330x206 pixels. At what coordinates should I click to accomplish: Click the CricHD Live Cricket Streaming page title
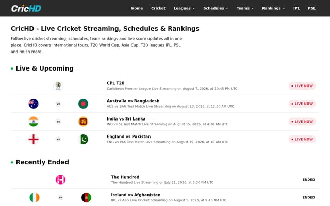[x=105, y=29]
